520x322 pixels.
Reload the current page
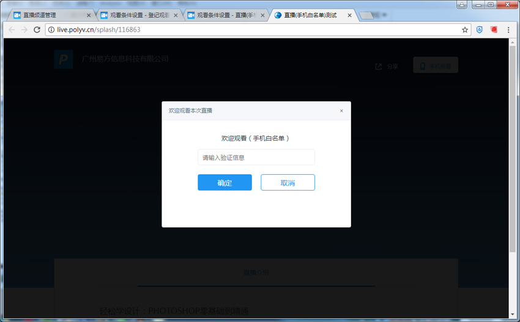pyautogui.click(x=37, y=29)
